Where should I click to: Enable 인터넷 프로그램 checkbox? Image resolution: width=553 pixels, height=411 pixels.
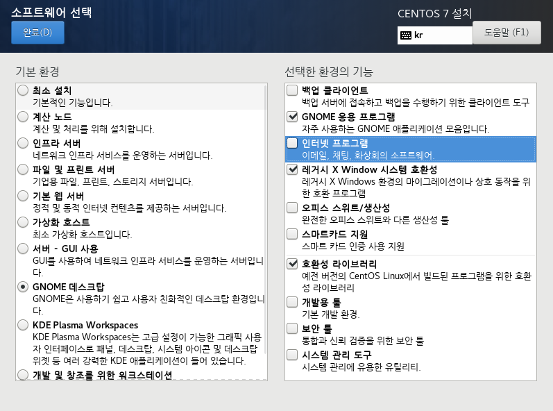(x=292, y=143)
